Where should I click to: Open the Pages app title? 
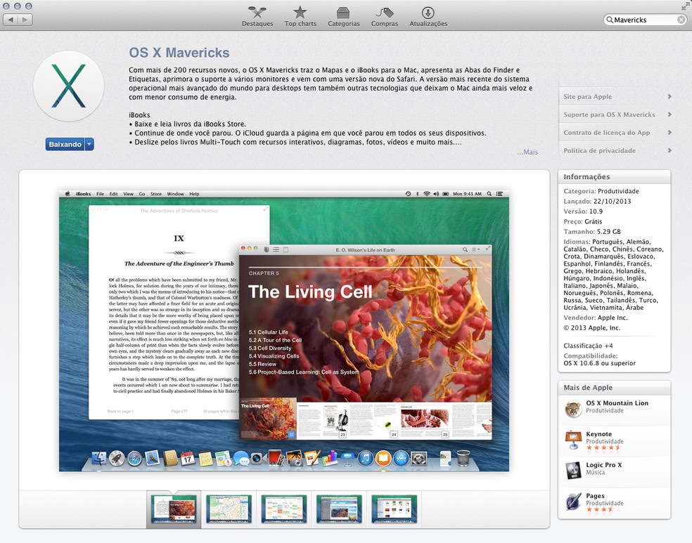596,495
